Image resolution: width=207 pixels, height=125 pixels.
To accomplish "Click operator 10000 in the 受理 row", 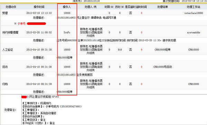I will (x=67, y=13).
